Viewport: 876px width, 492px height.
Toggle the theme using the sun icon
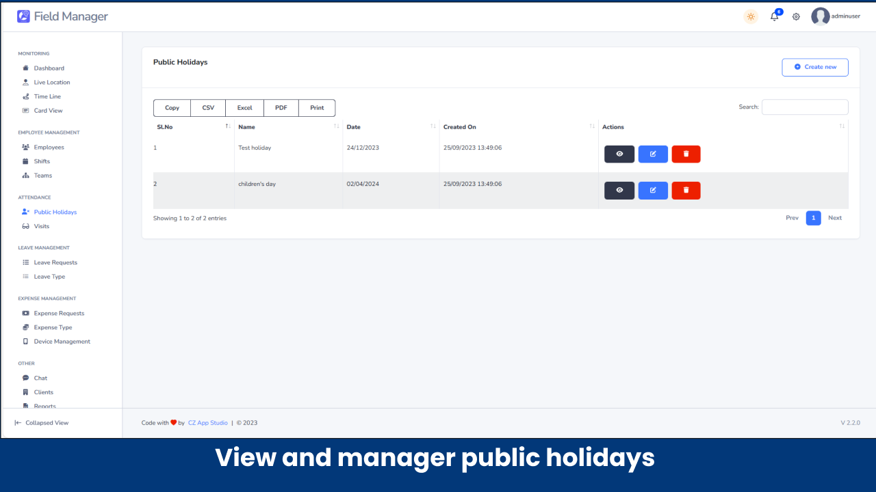[751, 16]
